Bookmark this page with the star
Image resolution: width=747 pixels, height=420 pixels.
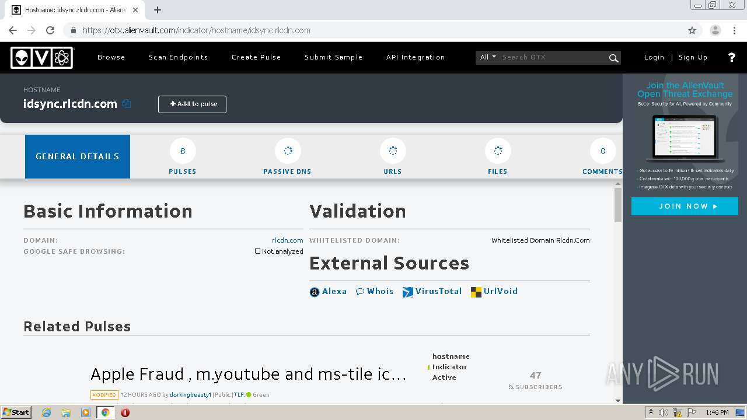tap(692, 30)
